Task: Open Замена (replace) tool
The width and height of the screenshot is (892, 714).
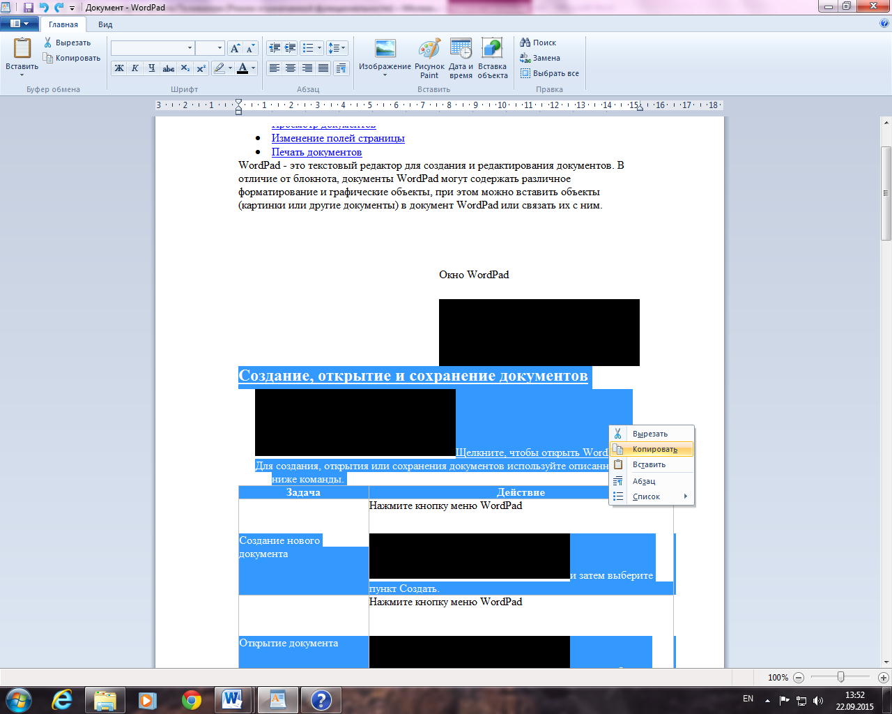Action: point(540,58)
